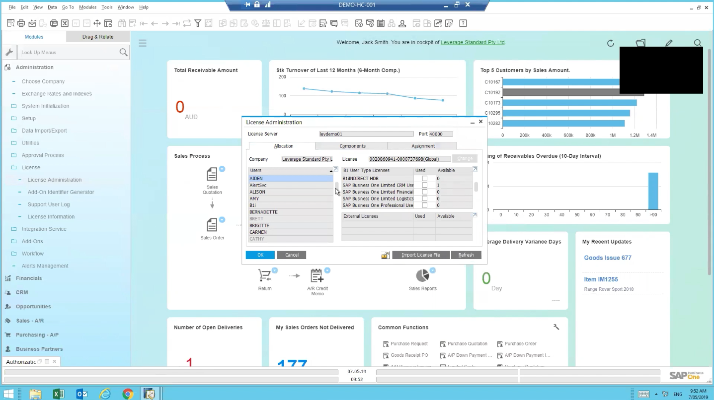
Task: Tick SAP Business One Limited CRM checkbox
Action: coord(424,185)
